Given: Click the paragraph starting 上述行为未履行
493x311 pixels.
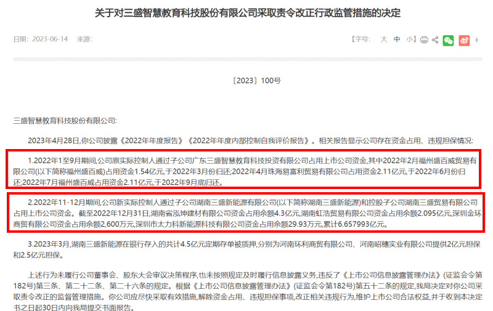Looking at the screenshot, I should click(x=247, y=291).
